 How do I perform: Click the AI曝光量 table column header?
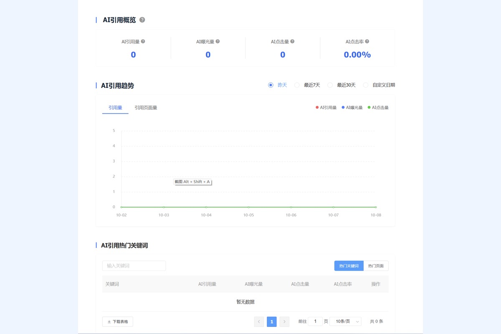point(254,284)
